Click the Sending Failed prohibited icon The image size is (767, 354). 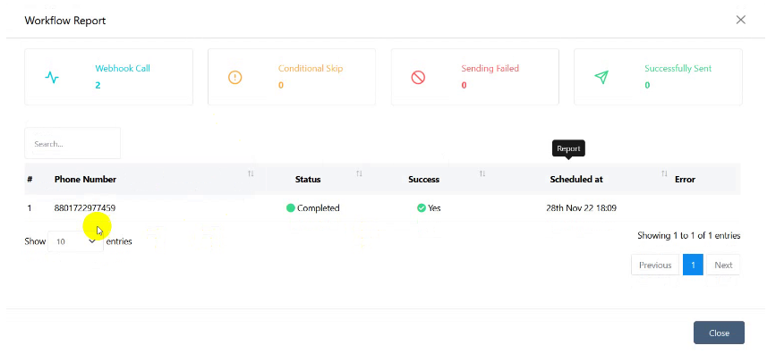coord(418,77)
